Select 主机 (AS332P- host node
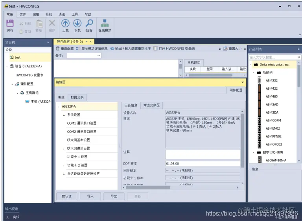Image resolution: width=302 pixels, height=221 pixels. (38, 101)
